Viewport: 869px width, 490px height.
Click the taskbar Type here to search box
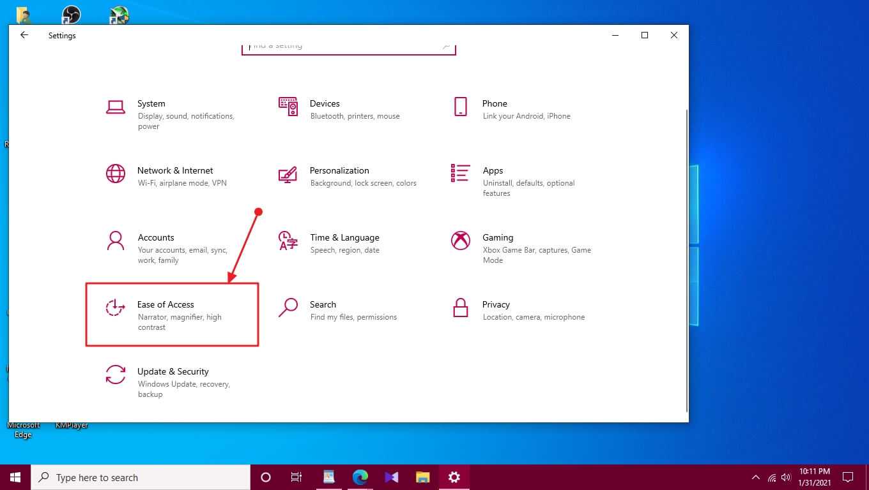coord(141,477)
